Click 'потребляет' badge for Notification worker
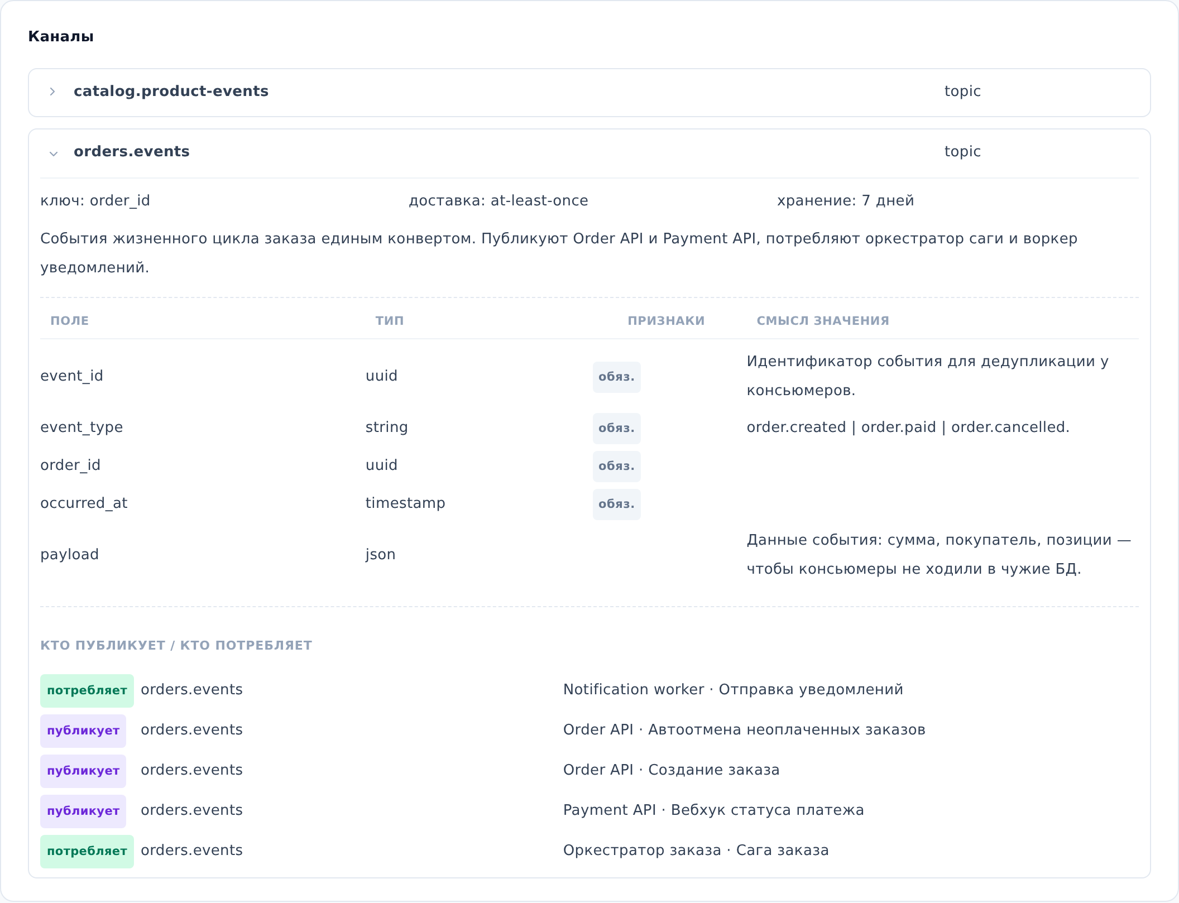The height and width of the screenshot is (903, 1179). click(x=87, y=690)
